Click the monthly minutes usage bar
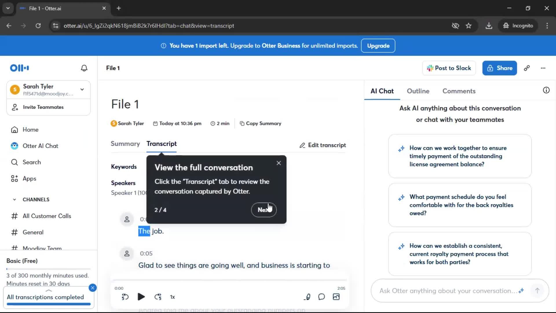The width and height of the screenshot is (556, 313). click(x=49, y=269)
